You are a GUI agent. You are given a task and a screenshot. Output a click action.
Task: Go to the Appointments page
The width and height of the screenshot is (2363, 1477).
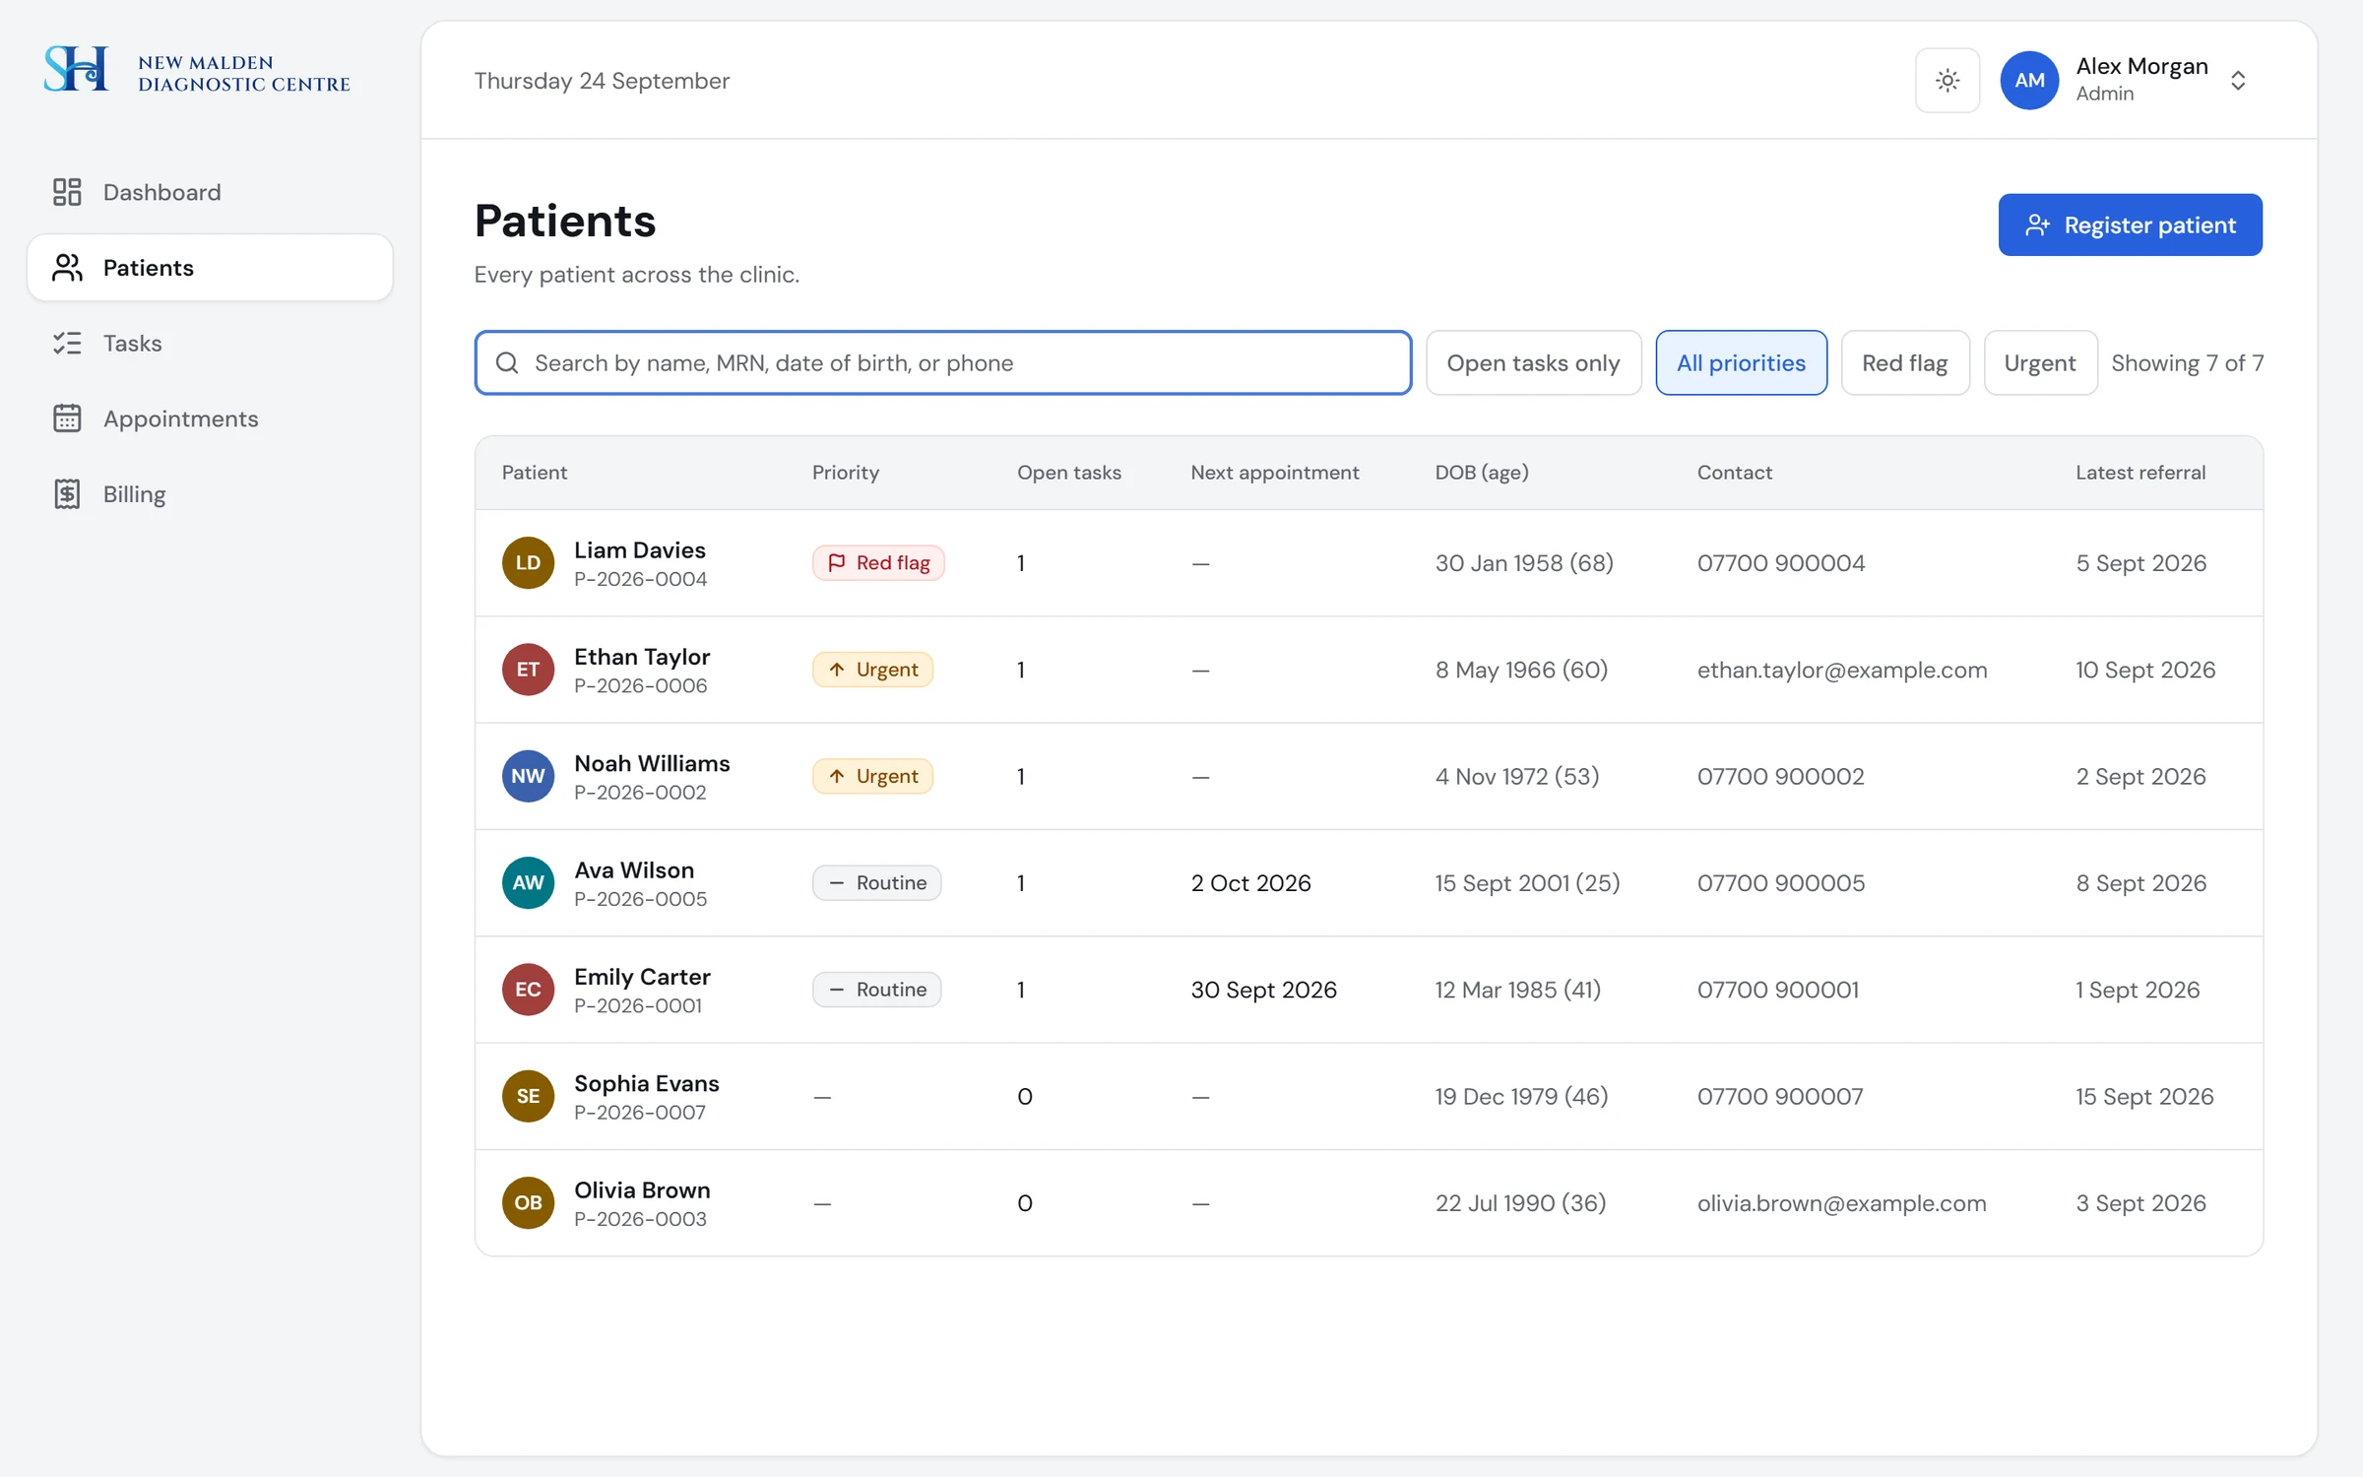point(210,418)
